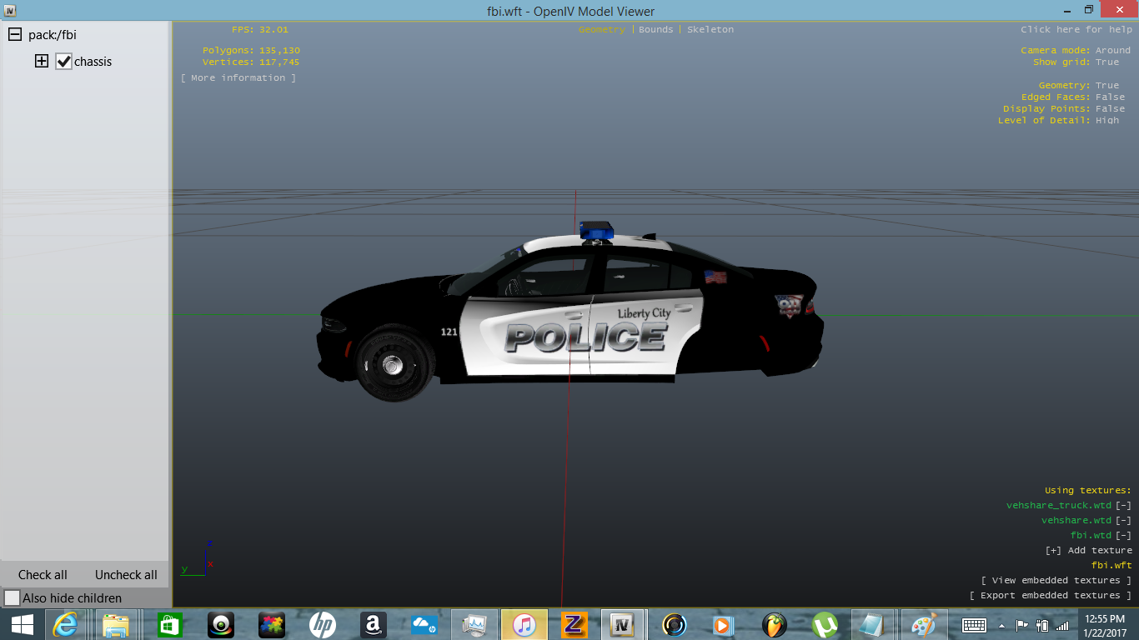The image size is (1139, 640).
Task: Switch to the Bounds view tab
Action: (x=655, y=30)
